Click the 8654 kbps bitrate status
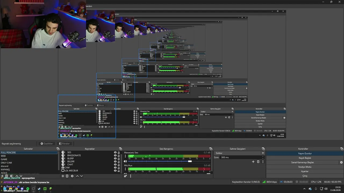Screen dimensions: 344x193 coord(270,182)
